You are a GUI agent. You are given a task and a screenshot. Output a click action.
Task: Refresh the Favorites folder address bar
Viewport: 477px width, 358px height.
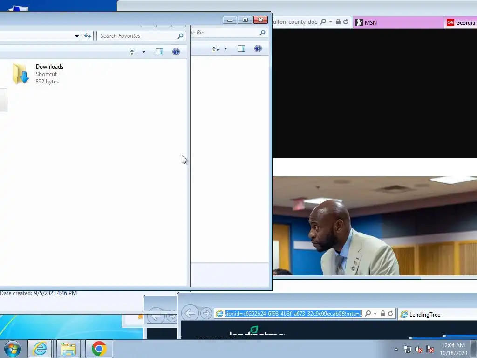pos(88,36)
